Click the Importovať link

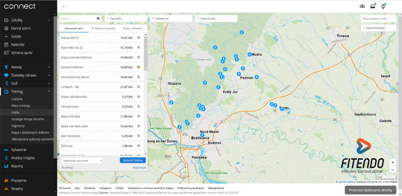pos(139,167)
